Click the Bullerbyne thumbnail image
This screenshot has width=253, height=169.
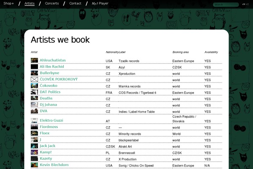point(35,73)
